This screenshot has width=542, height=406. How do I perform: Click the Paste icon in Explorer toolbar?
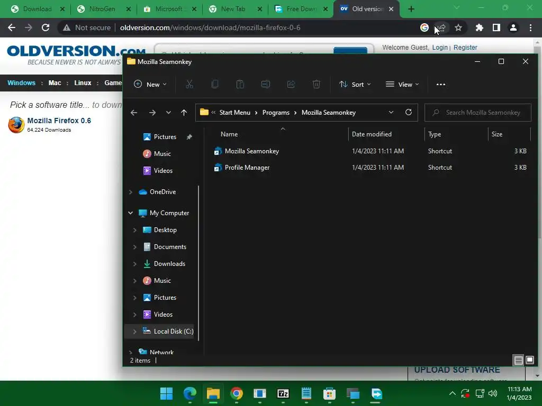[240, 84]
